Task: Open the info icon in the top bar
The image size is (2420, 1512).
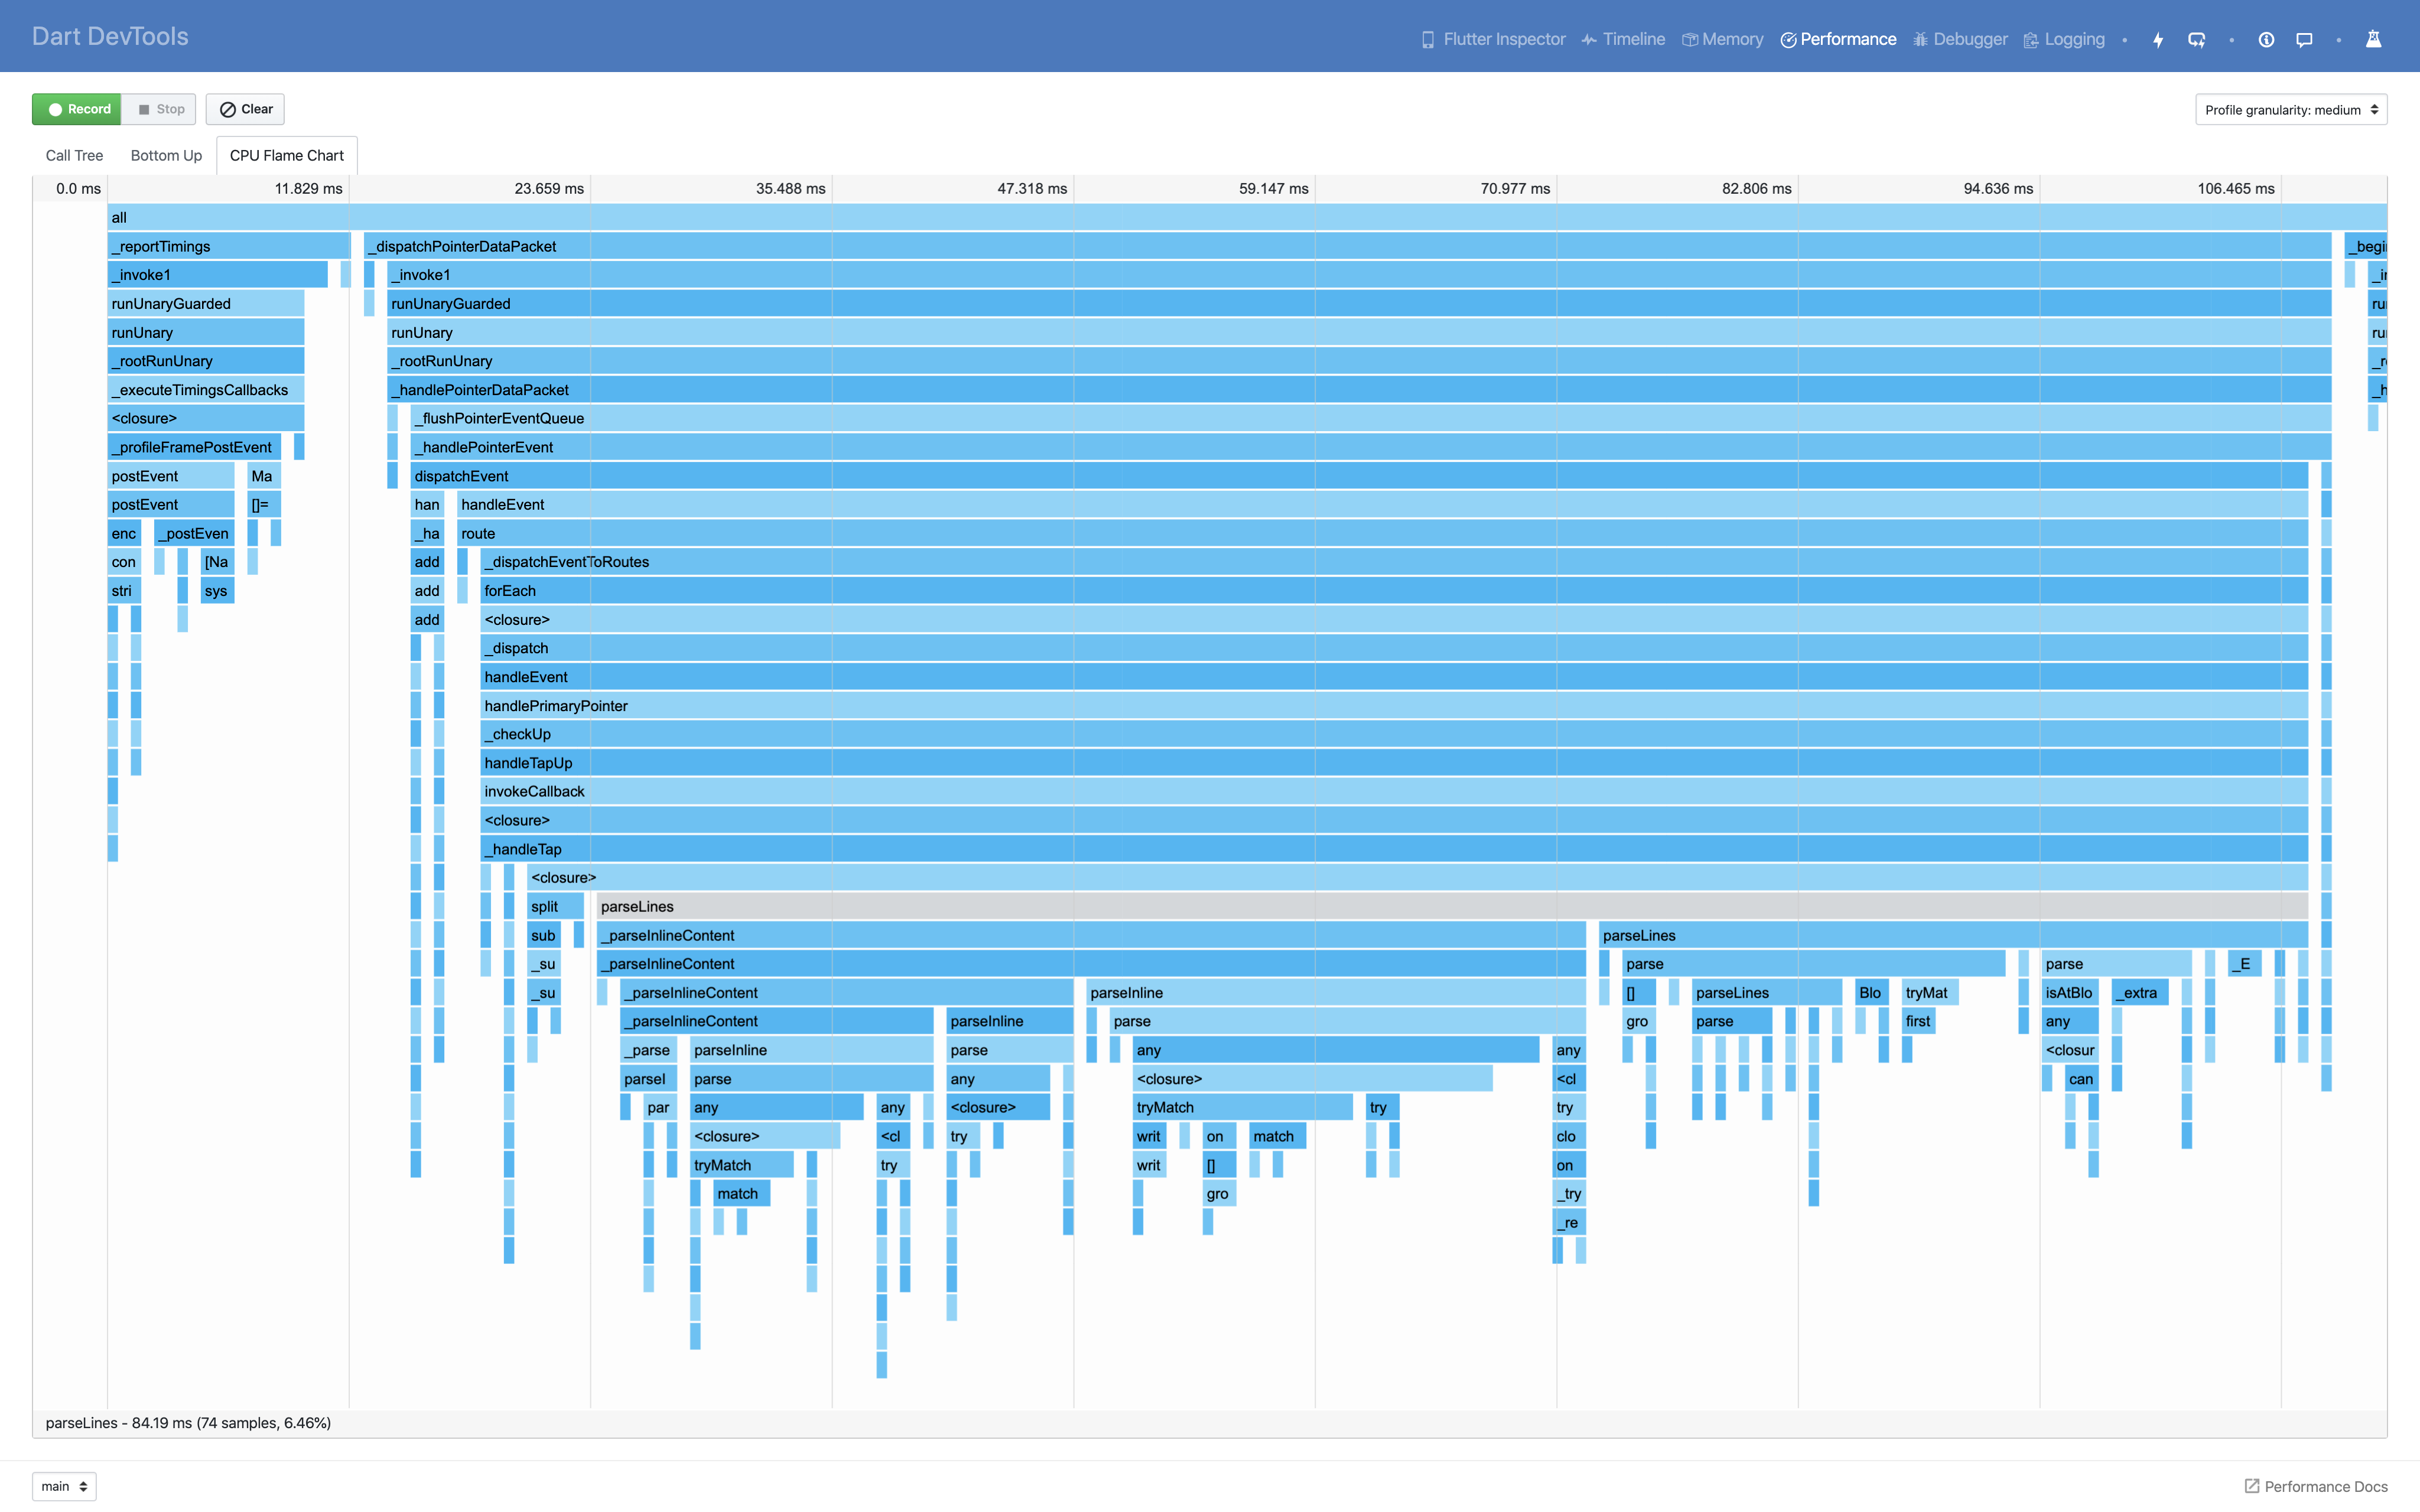Action: click(x=2265, y=39)
